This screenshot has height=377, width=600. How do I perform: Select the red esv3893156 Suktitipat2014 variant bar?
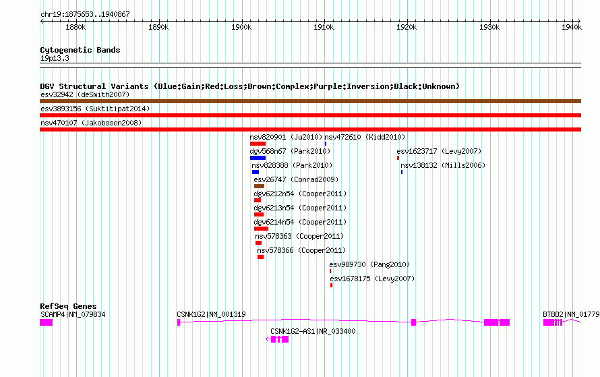click(310, 115)
